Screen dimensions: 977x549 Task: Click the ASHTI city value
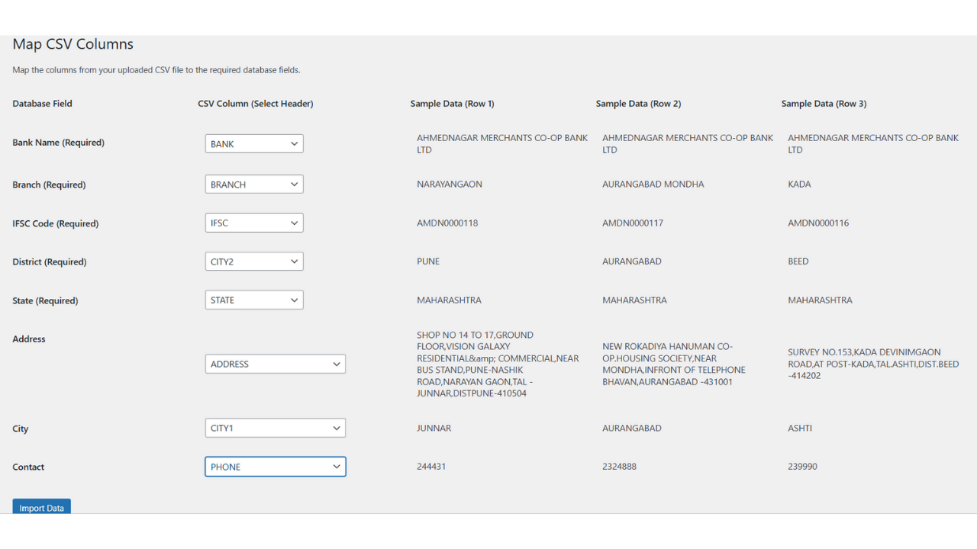(x=800, y=428)
